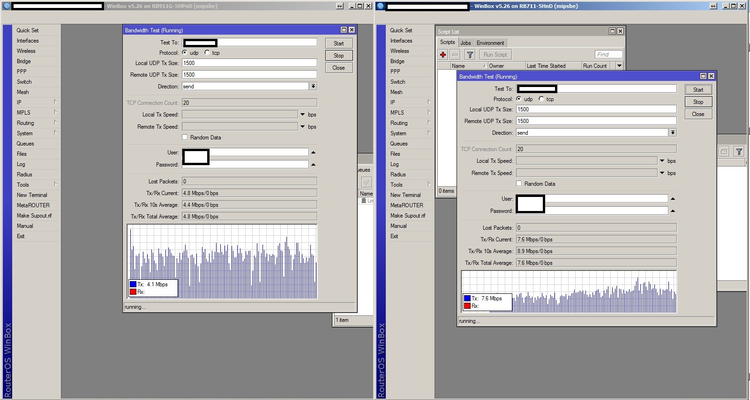Screen dimensions: 750x400
Task: Click the filter funnel icon at far right
Action: [x=739, y=152]
